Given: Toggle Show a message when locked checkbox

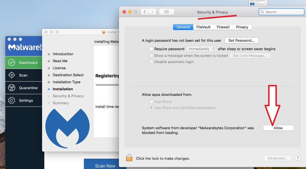Looking at the screenshot, I should pyautogui.click(x=151, y=55).
